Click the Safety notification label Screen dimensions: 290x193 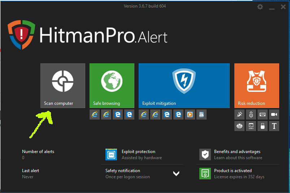[x=123, y=171]
